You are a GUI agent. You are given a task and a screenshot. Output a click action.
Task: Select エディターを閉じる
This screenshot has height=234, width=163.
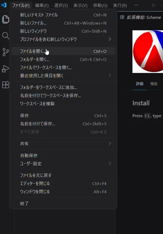(x=63, y=183)
